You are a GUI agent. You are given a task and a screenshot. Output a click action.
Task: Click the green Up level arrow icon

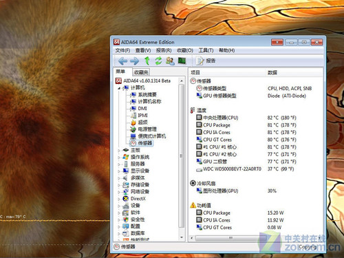click(x=147, y=61)
